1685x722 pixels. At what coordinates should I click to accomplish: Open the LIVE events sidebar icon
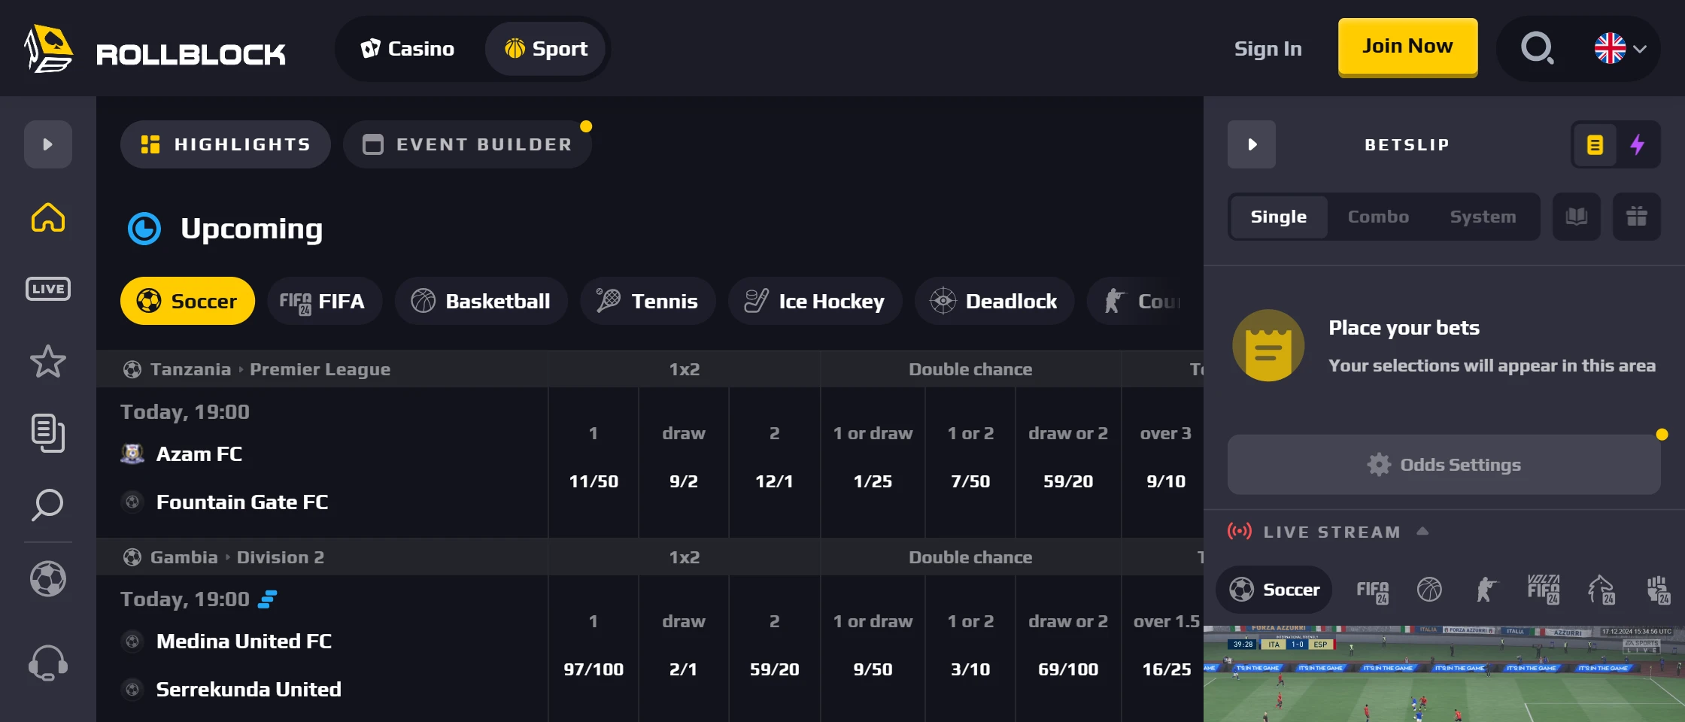(47, 289)
